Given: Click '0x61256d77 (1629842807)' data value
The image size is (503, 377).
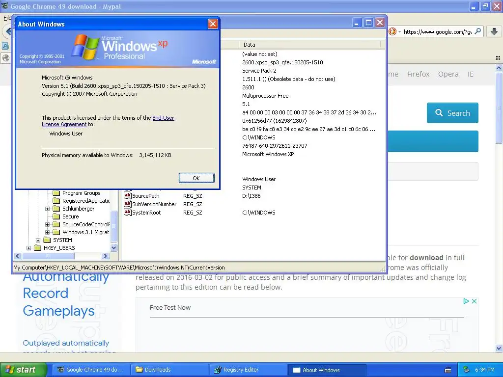Looking at the screenshot, I should 274,121.
